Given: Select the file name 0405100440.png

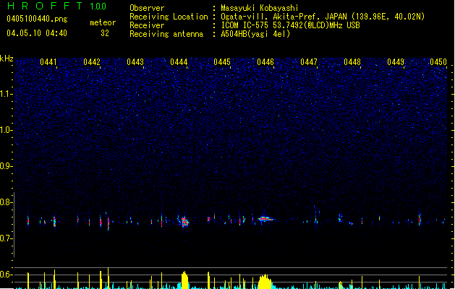Looking at the screenshot, I should coord(37,19).
